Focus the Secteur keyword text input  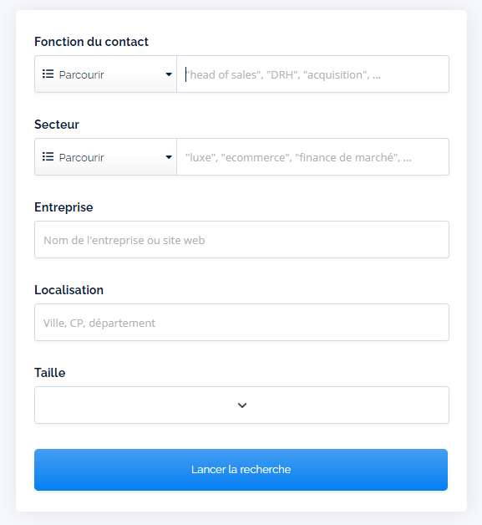tap(312, 156)
